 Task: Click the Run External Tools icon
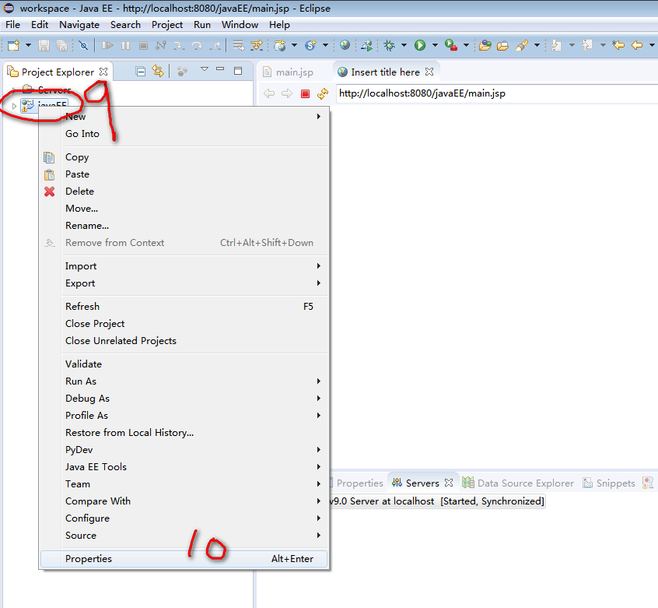click(x=451, y=45)
